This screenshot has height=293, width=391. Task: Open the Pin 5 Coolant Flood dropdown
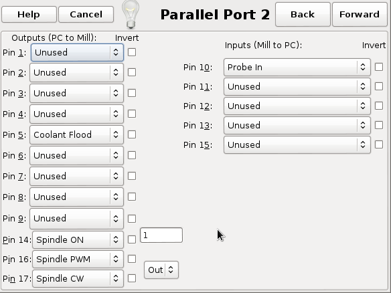(76, 134)
